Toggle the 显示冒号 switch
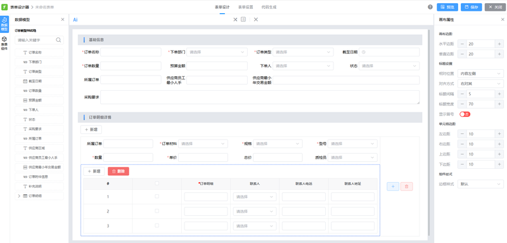This screenshot has width=507, height=243. click(465, 114)
